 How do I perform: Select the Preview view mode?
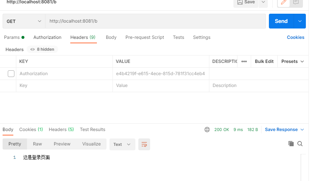62,144
